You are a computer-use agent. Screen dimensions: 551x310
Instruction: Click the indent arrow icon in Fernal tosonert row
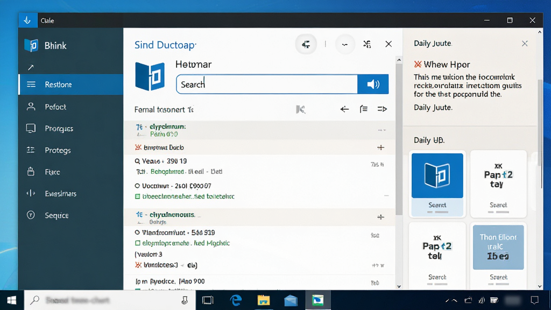[x=382, y=109]
